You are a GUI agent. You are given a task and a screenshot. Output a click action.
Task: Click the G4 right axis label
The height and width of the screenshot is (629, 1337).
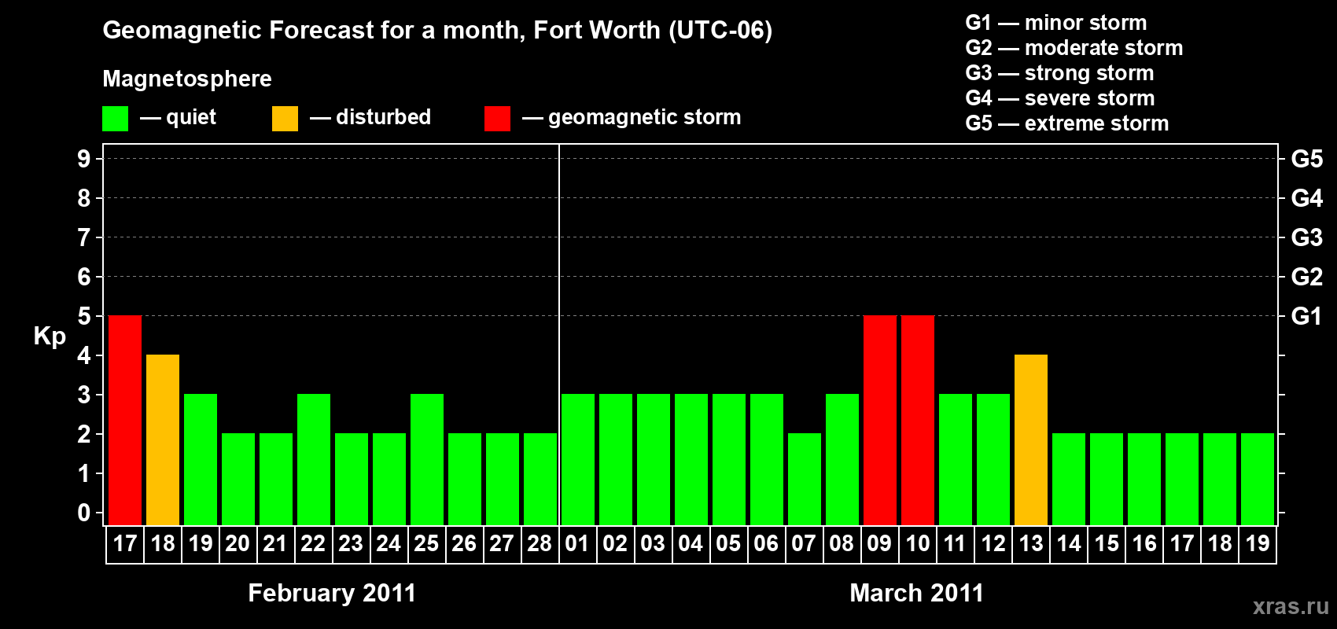tap(1307, 198)
